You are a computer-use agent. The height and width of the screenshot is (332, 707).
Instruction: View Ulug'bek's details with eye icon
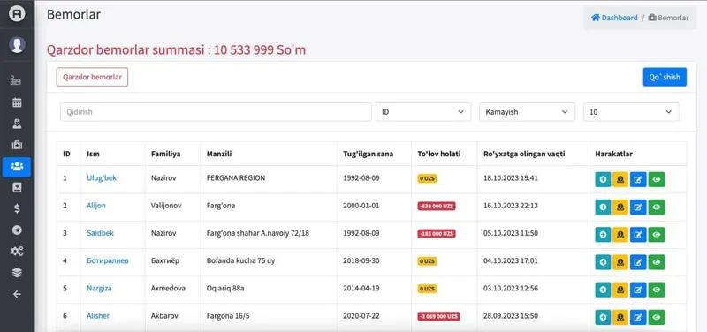click(657, 179)
